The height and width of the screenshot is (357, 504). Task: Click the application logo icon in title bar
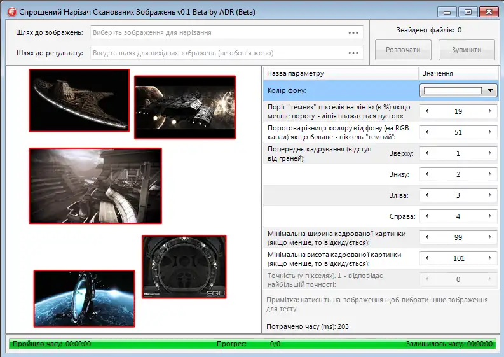pos(12,12)
